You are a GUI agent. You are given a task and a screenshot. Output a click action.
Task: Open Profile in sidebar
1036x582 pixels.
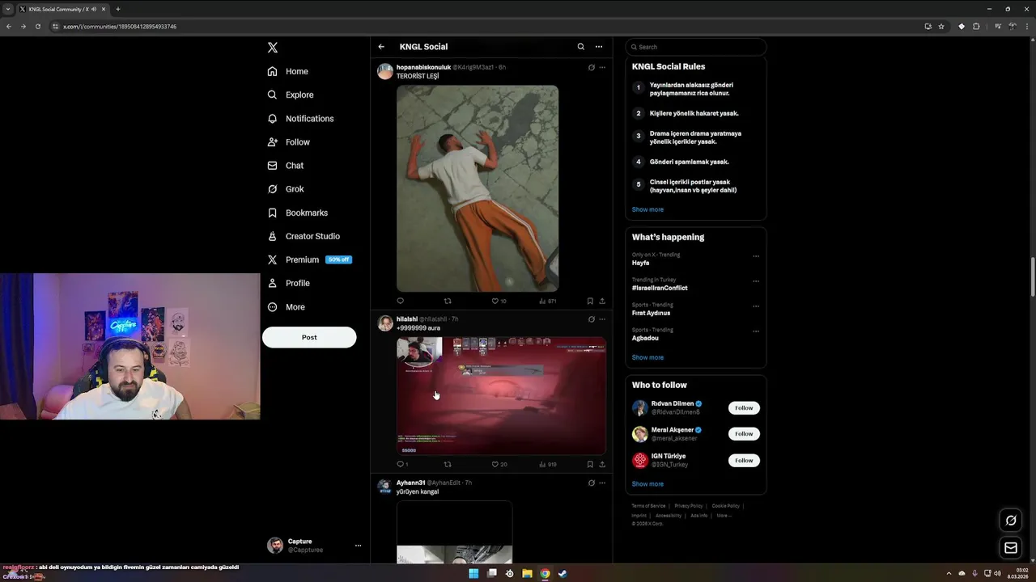coord(289,283)
